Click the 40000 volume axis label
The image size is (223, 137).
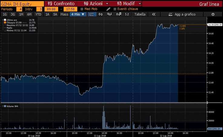click(x=211, y=112)
